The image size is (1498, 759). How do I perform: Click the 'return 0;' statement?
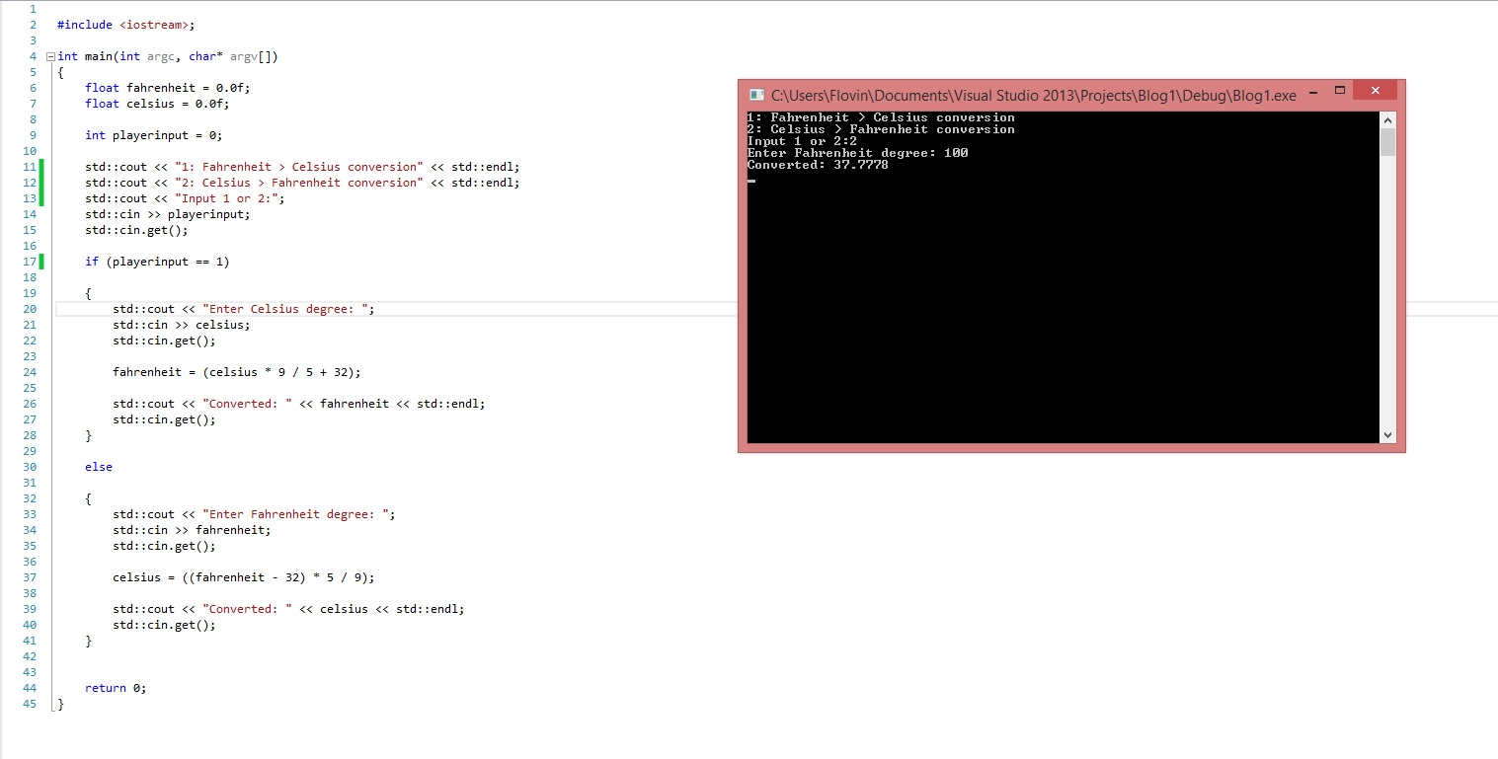(116, 688)
